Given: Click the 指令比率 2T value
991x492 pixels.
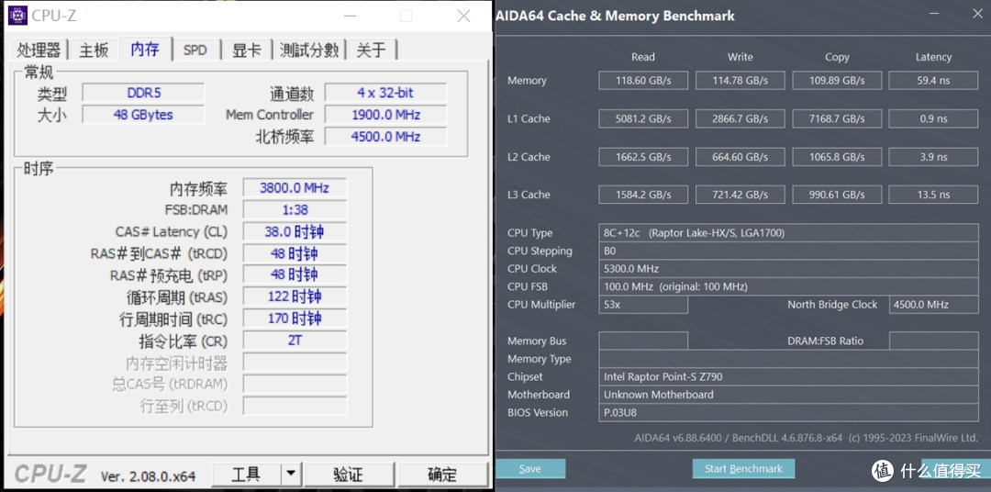Looking at the screenshot, I should click(295, 341).
